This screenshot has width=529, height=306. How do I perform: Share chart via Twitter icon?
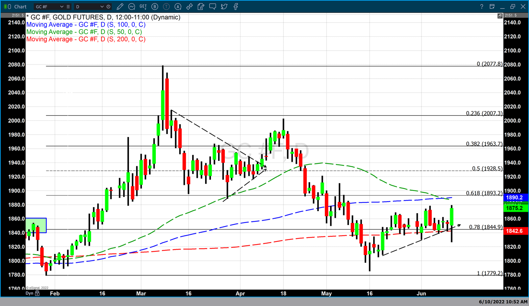pyautogui.click(x=224, y=6)
